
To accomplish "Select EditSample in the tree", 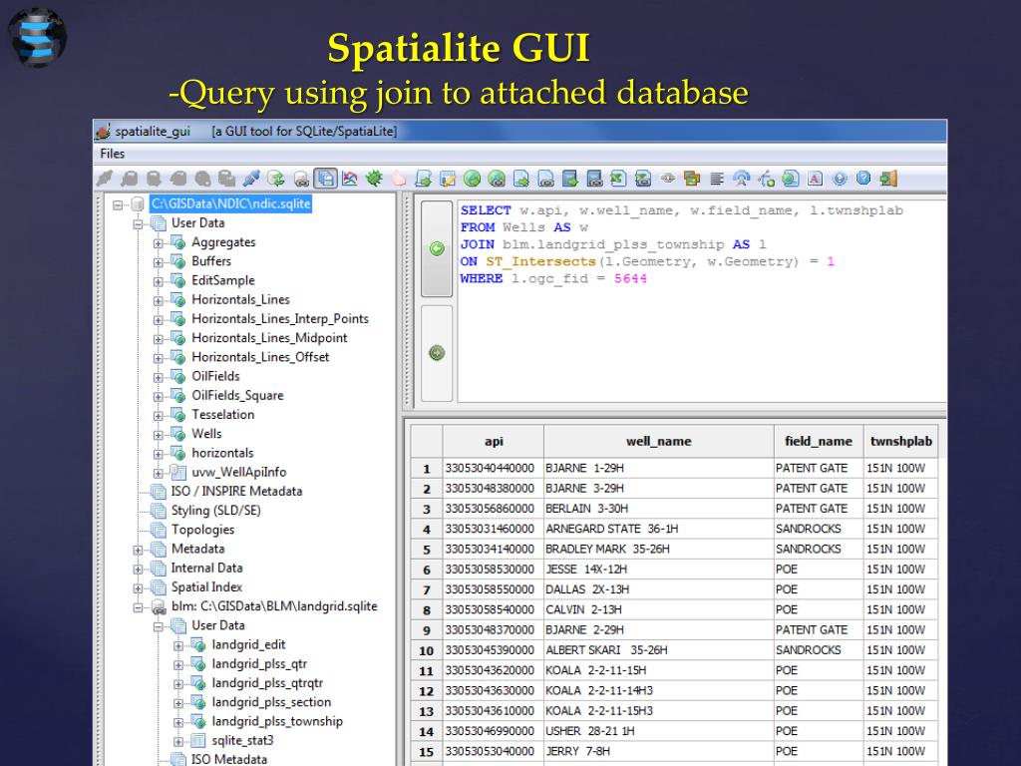I will [223, 280].
